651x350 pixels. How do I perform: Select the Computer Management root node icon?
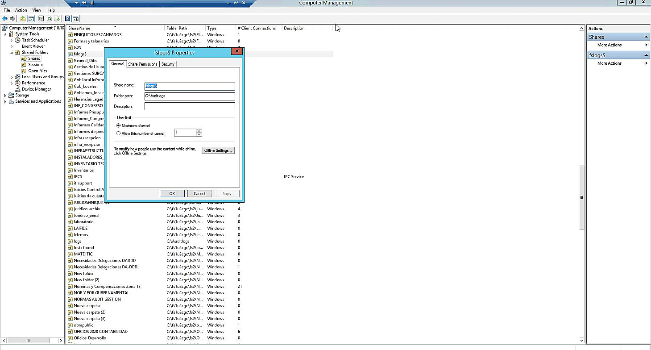pyautogui.click(x=5, y=28)
